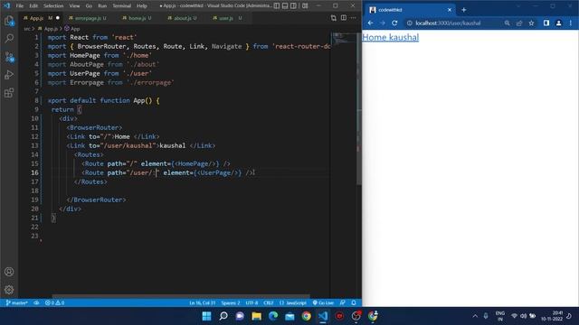Screen dimensions: 579x325
Task: Click the JavaScript language mode indicator
Action: coord(293,303)
